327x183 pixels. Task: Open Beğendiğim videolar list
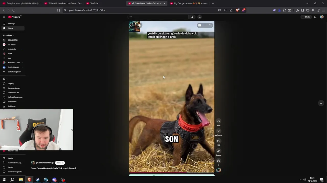click(x=13, y=97)
